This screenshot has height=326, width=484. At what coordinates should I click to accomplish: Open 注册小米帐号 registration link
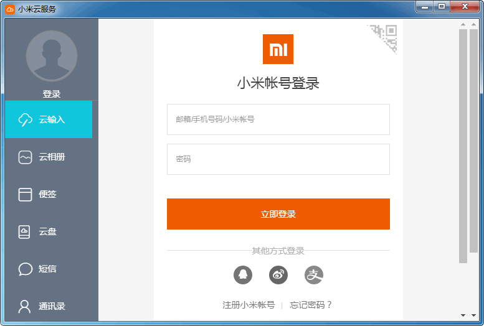[x=249, y=305]
